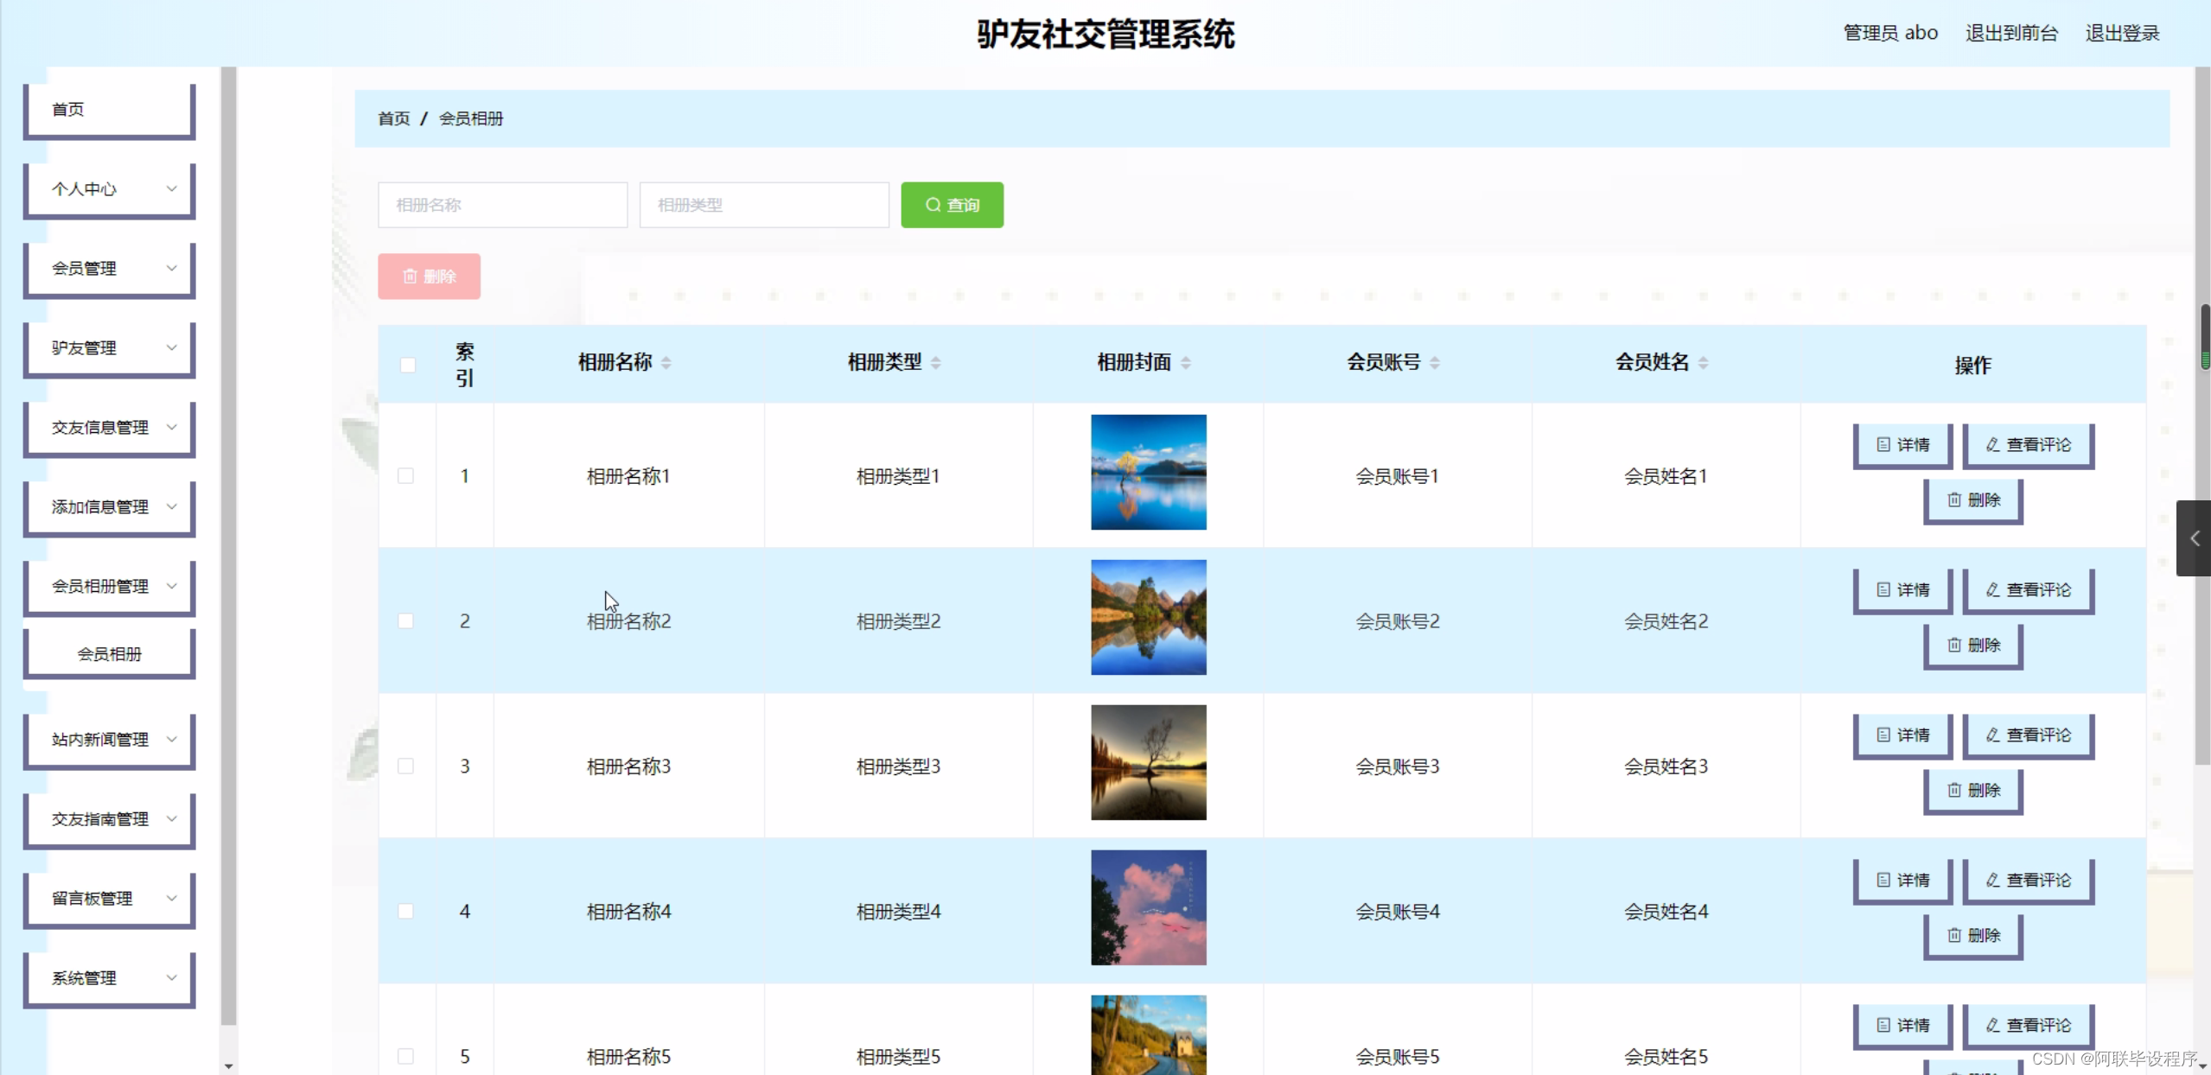Screen dimensions: 2211x1075
Task: Click the sort arrows on 会员账号 column
Action: click(x=1436, y=362)
